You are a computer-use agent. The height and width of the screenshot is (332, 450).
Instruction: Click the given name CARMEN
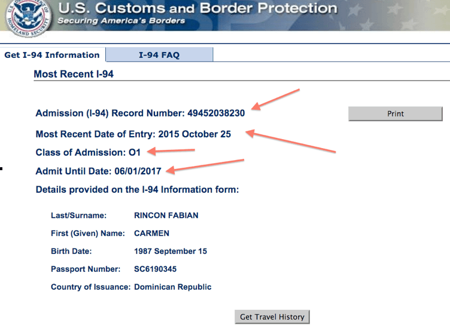coord(151,233)
